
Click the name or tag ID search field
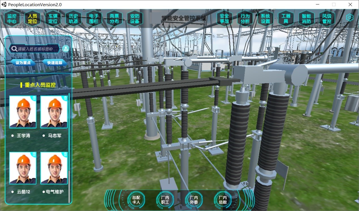(x=35, y=49)
